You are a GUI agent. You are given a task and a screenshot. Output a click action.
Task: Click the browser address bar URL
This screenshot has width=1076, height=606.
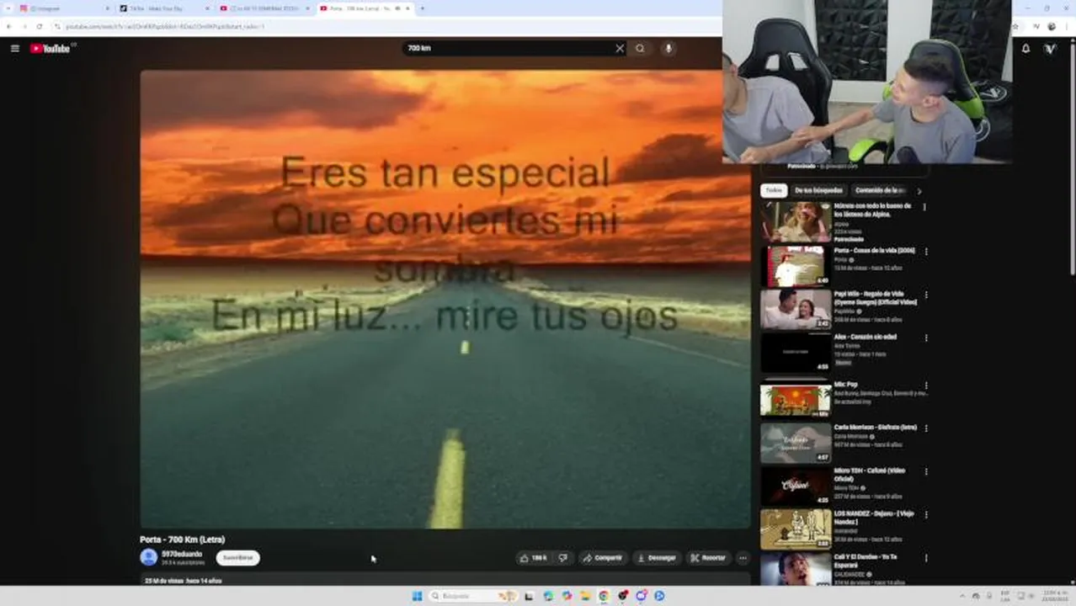pyautogui.click(x=165, y=26)
